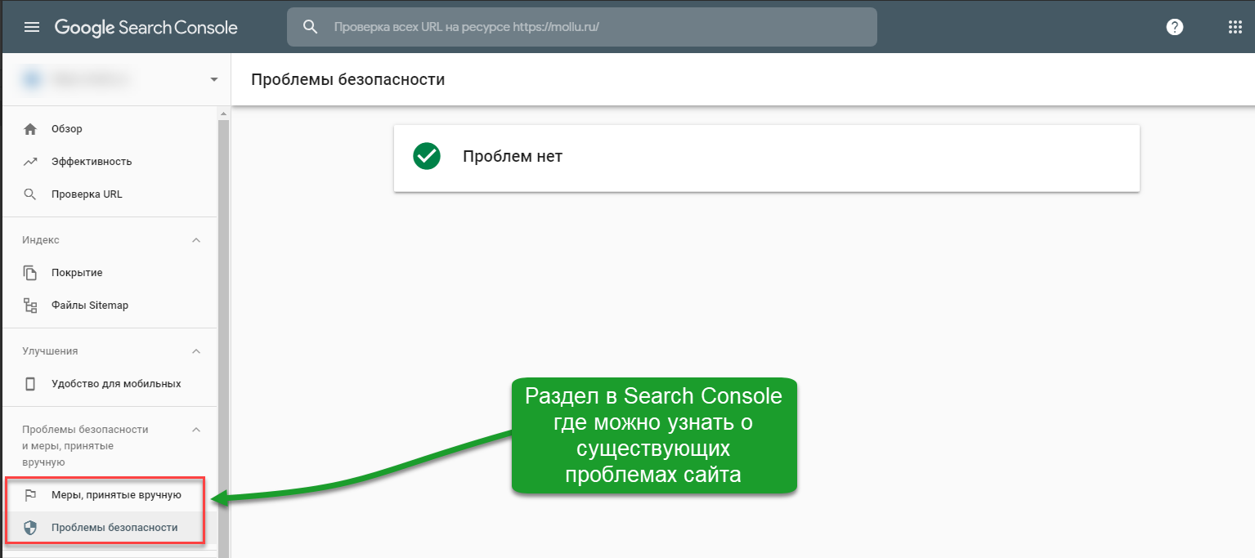Click the sitemap tree icon
Image resolution: width=1255 pixels, height=558 pixels.
click(30, 306)
